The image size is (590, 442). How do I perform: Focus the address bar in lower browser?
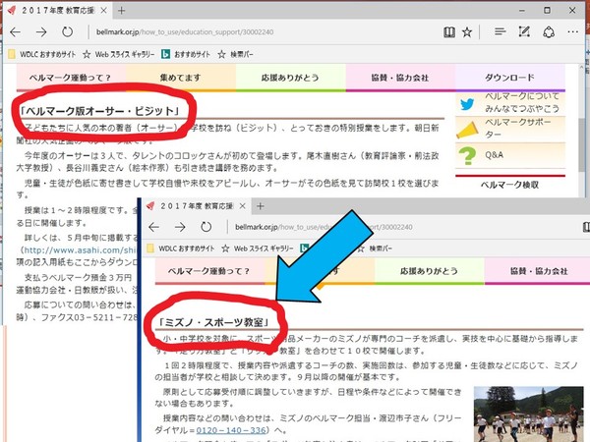click(x=402, y=227)
